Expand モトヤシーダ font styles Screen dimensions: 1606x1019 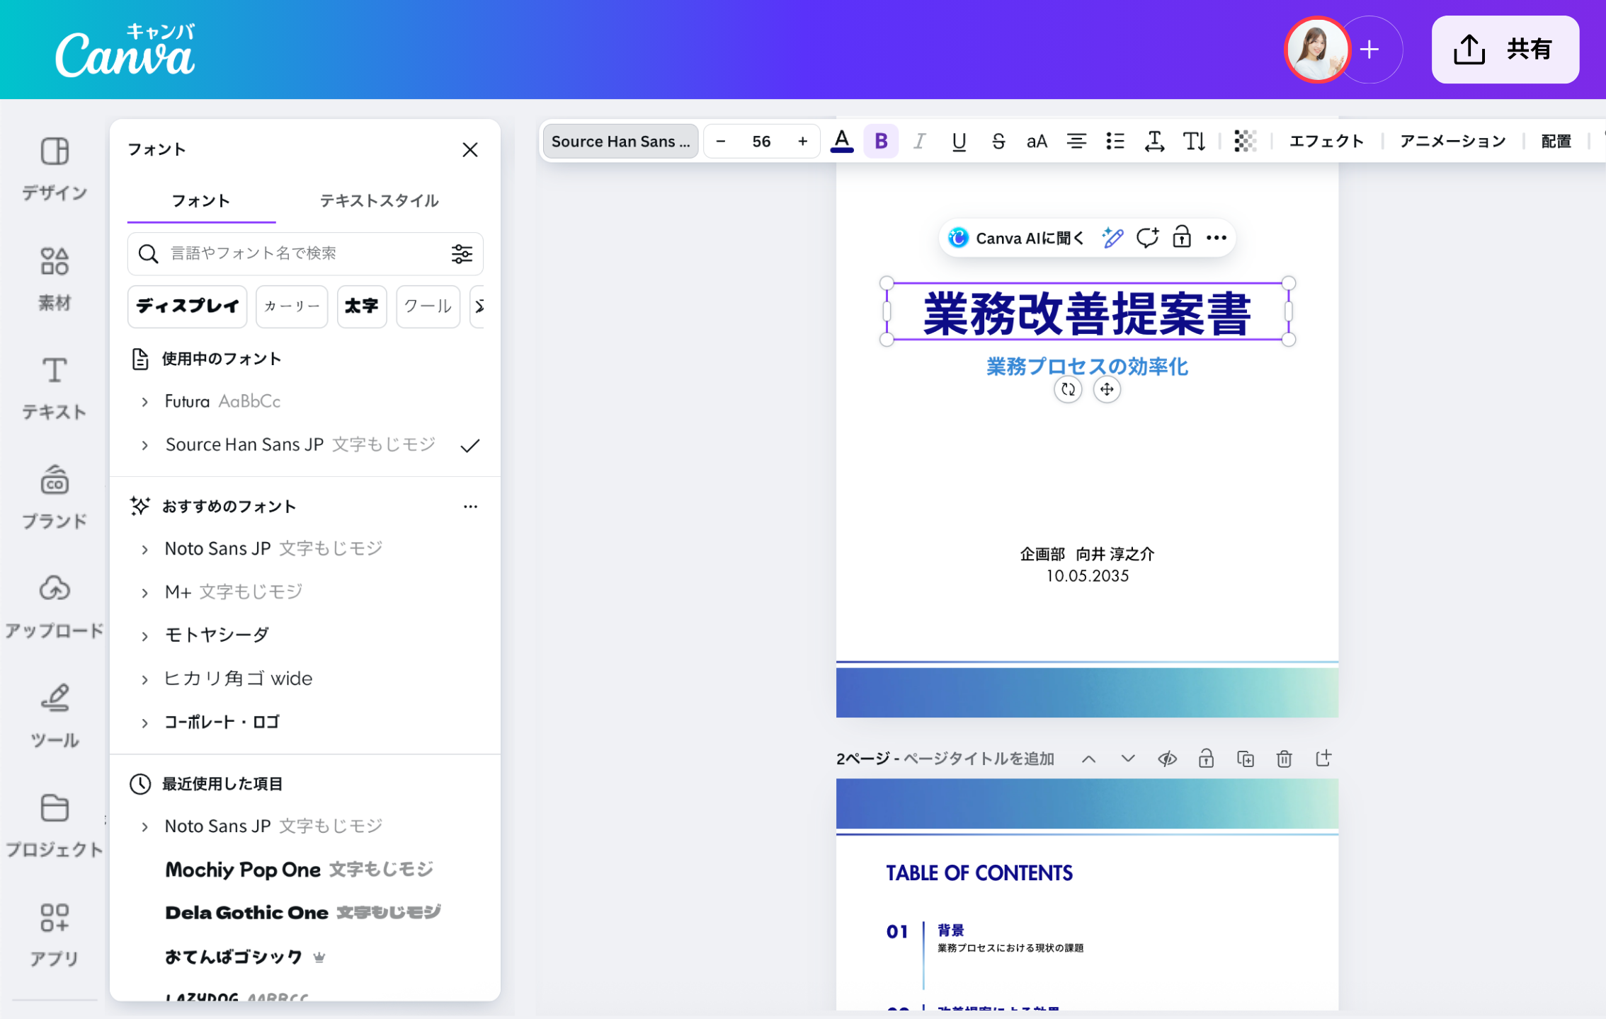(144, 635)
